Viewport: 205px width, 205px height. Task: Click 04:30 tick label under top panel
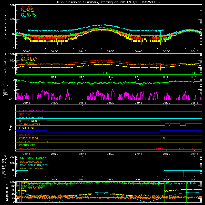[x=110, y=52]
